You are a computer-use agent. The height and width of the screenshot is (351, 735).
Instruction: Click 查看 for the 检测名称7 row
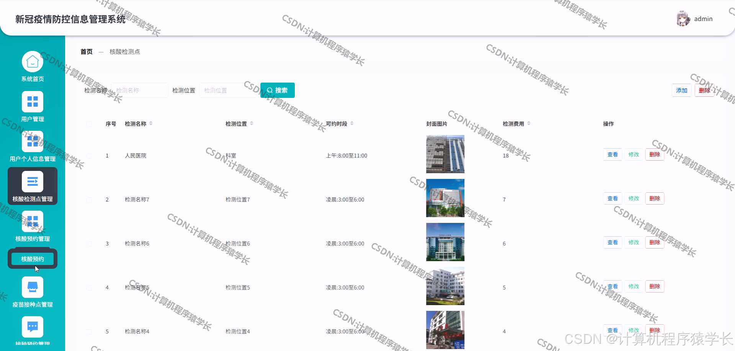612,198
